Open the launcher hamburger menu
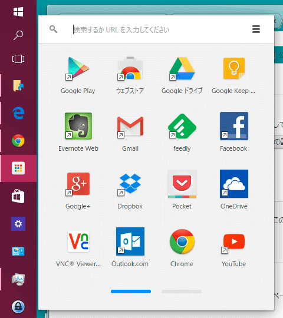Viewport: 283px width, 318px height. coord(256,29)
